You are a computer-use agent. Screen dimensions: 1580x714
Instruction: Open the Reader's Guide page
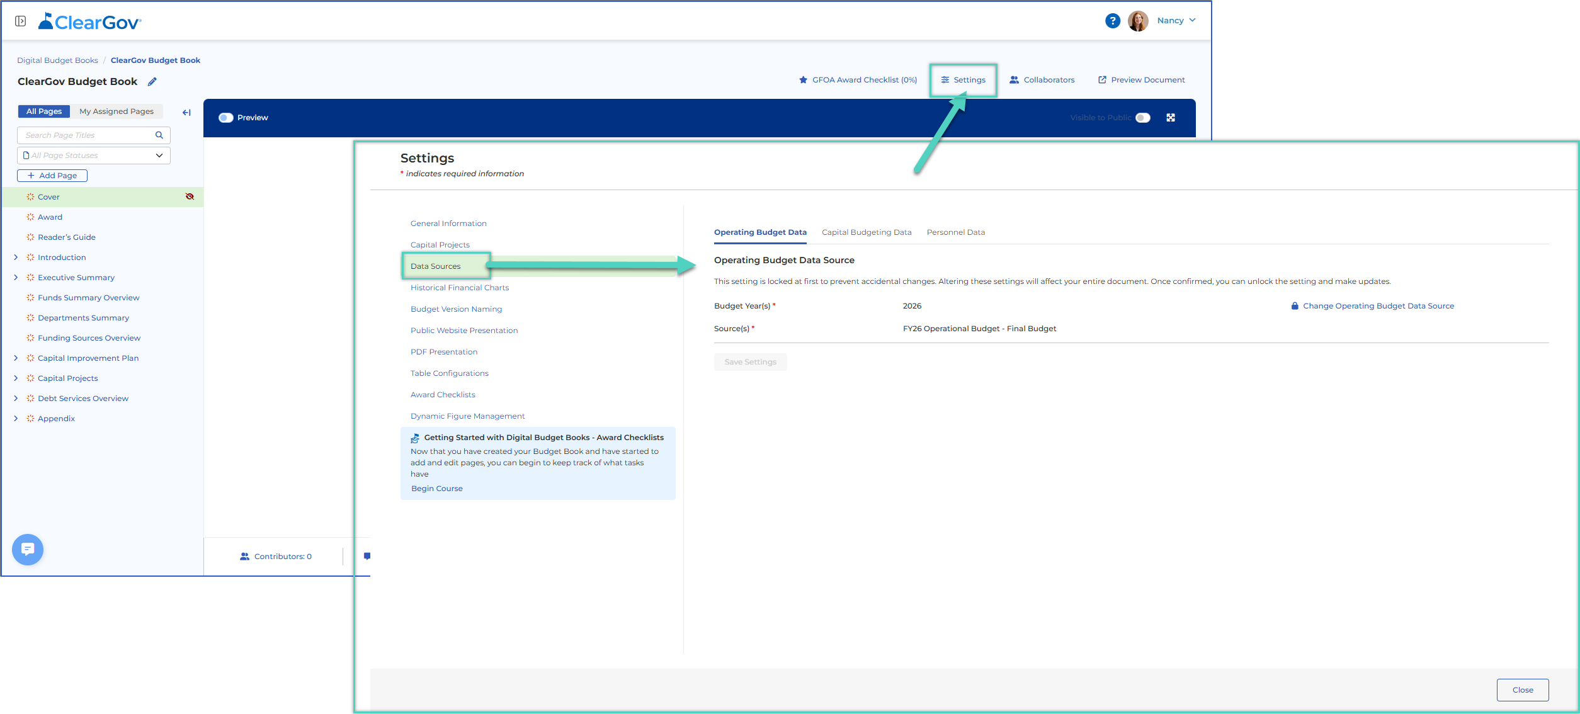(67, 237)
